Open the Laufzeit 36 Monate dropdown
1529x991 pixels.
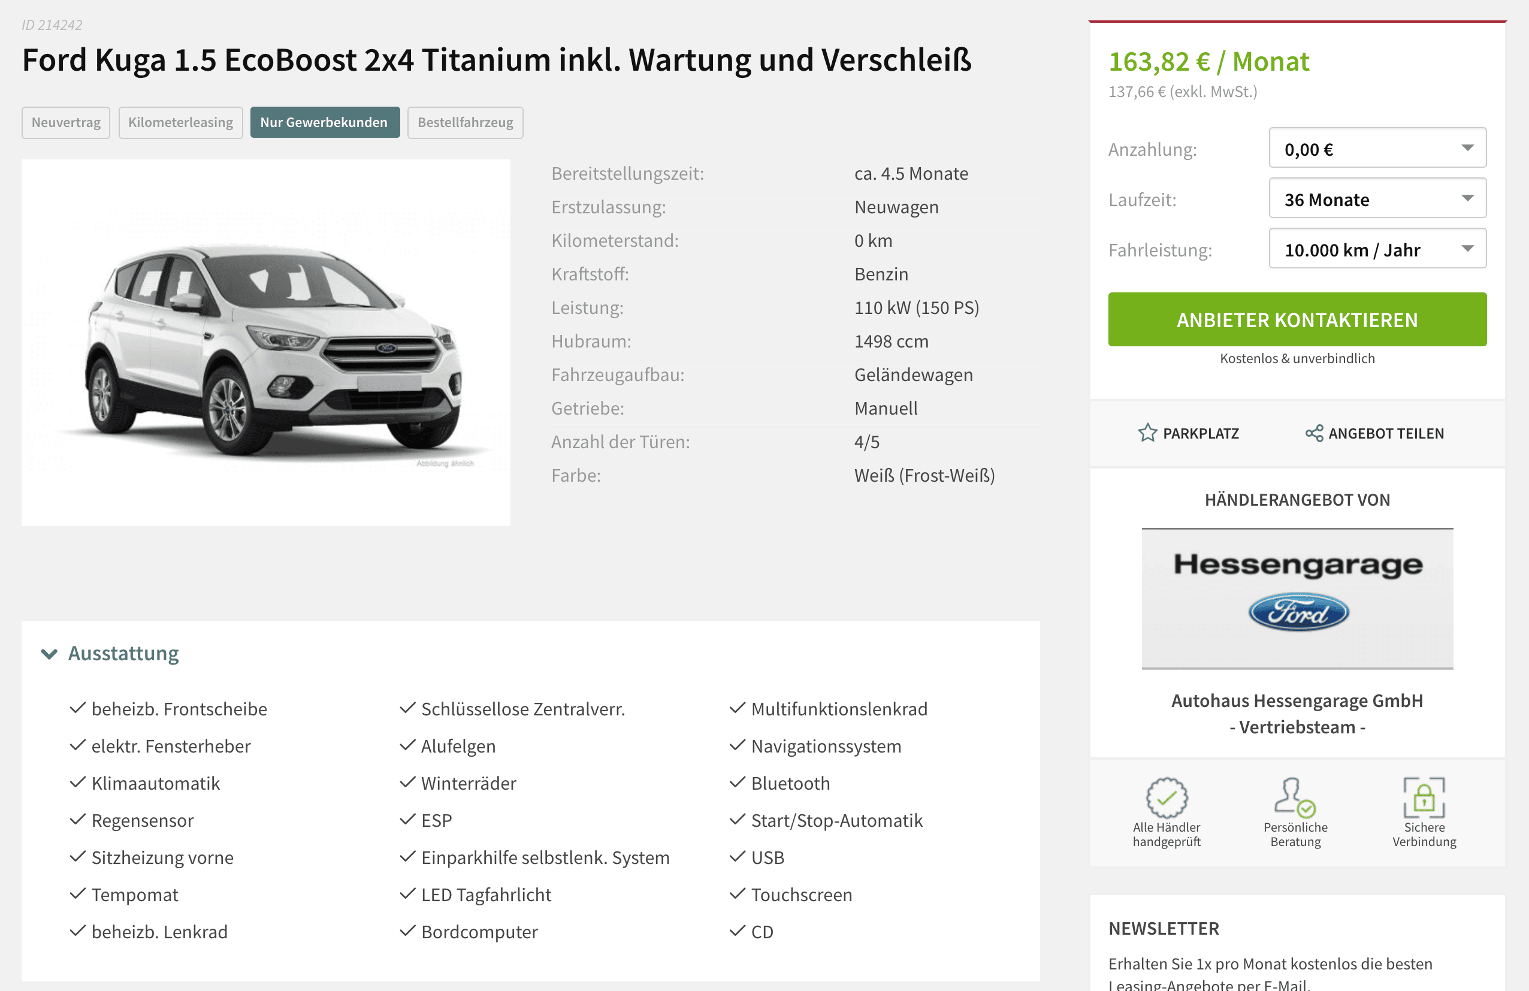(x=1377, y=198)
